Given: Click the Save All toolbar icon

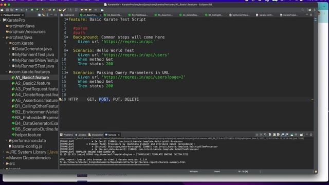Looking at the screenshot, I should 11,10.
